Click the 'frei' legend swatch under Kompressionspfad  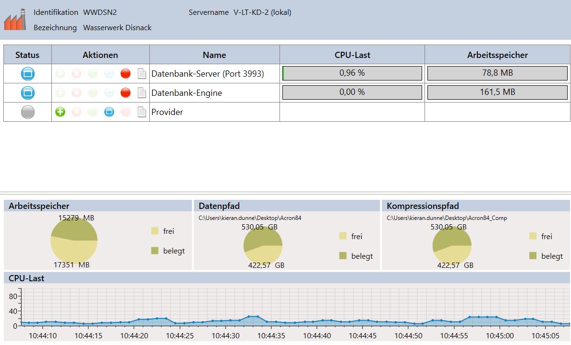(x=533, y=236)
